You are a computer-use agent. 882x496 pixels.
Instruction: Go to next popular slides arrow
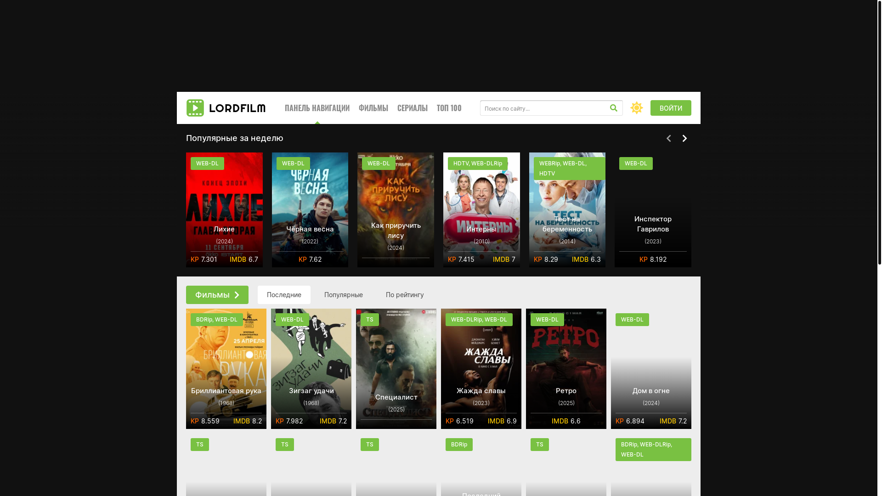point(684,138)
